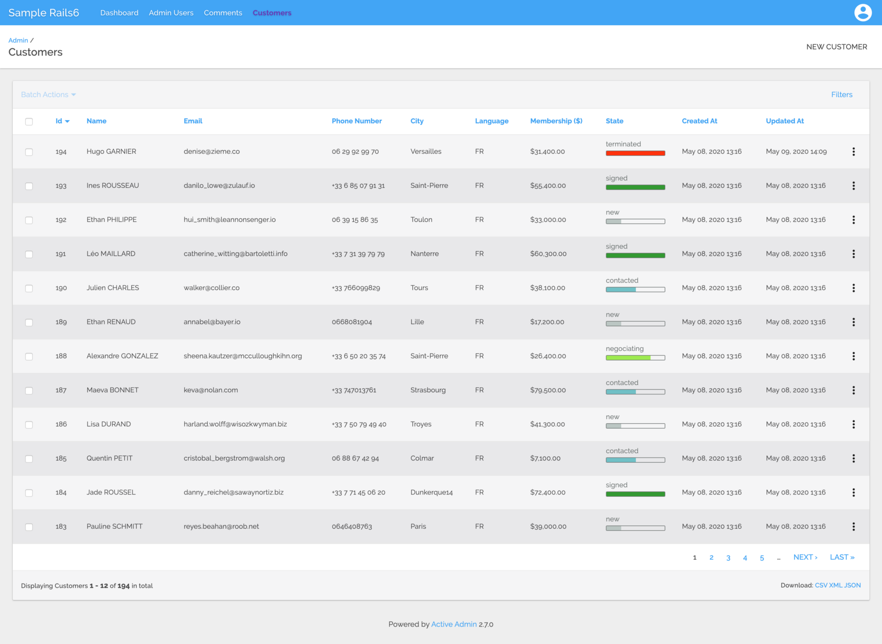Go to the Dashboard menu item
The width and height of the screenshot is (882, 644).
[x=119, y=13]
